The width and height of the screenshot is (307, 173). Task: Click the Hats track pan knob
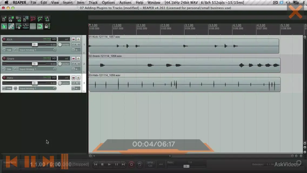pos(60,83)
